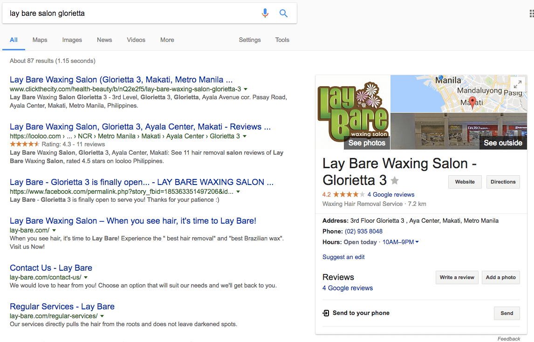Open the Contact Us - Lay Bare result
Viewport: 534px width, 342px height.
[x=51, y=268]
